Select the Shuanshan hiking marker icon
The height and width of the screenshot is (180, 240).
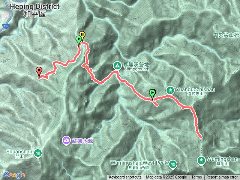coord(37,153)
